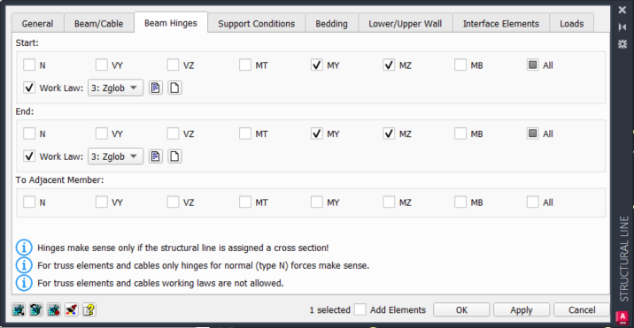Click the info icon beside cross section note
This screenshot has width=634, height=328.
click(x=24, y=248)
